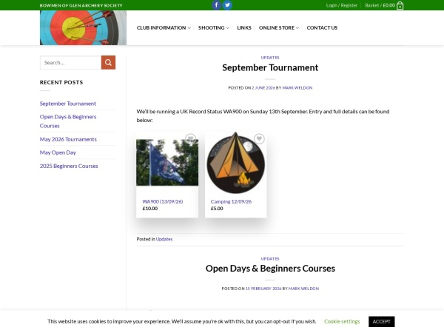Click Bowmen of Glen Archery Society text
444x333 pixels.
[81, 5]
